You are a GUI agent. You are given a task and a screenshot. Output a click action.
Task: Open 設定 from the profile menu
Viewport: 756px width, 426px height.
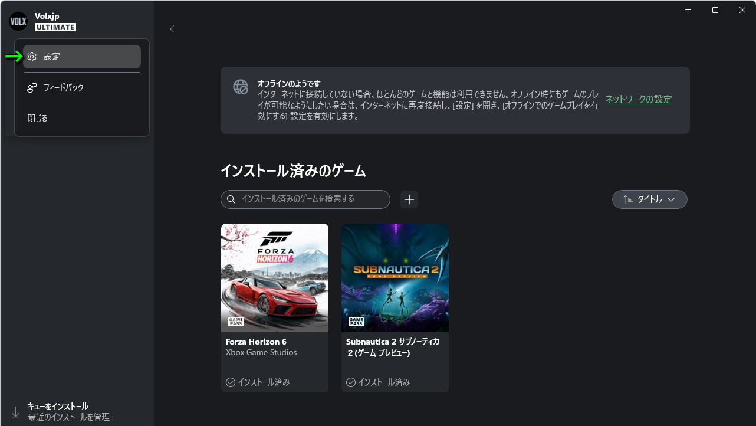[x=82, y=57]
